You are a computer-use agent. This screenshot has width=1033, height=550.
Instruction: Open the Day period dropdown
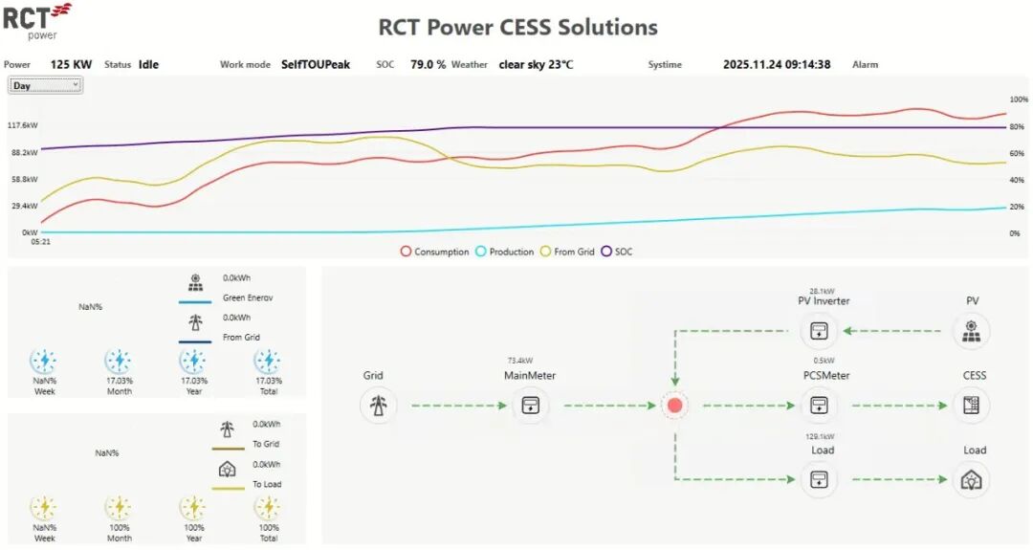point(46,85)
